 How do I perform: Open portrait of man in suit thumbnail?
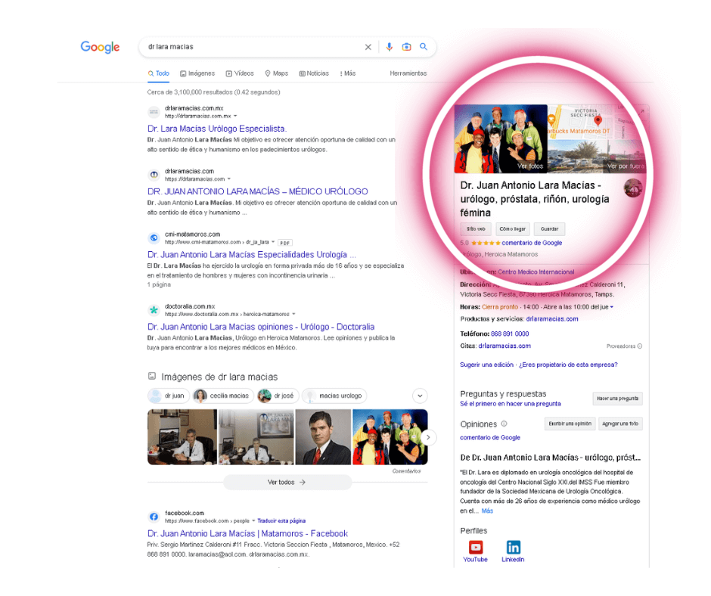click(323, 437)
